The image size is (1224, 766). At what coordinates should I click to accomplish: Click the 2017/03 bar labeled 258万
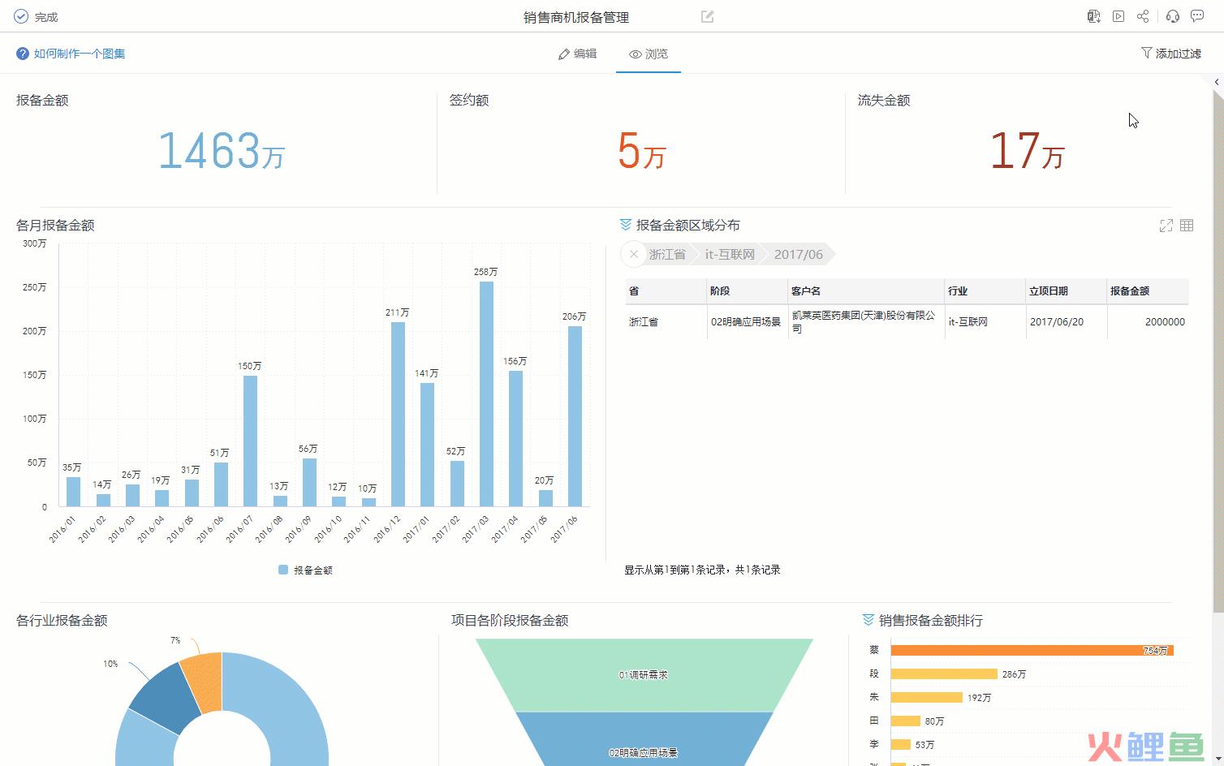(486, 394)
